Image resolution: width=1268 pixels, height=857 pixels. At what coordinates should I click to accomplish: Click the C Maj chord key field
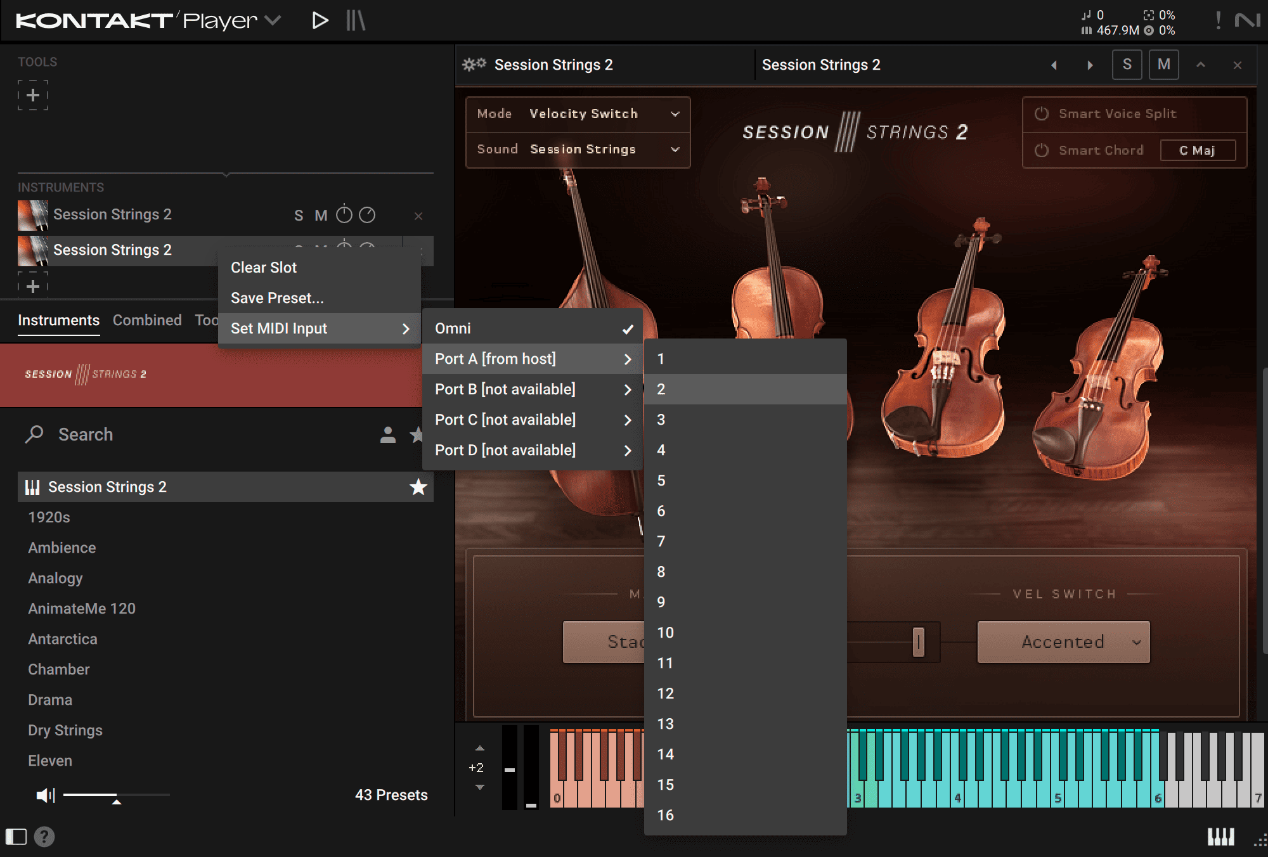(x=1198, y=150)
